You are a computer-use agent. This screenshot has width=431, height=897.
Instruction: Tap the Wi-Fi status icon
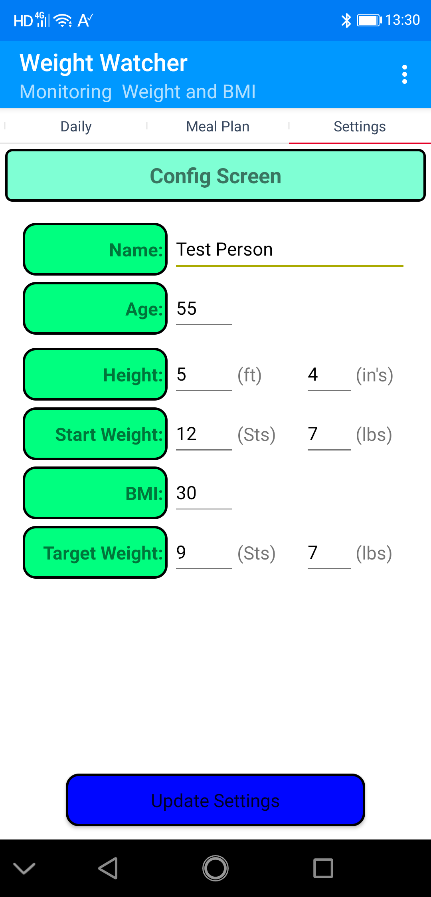[x=63, y=20]
